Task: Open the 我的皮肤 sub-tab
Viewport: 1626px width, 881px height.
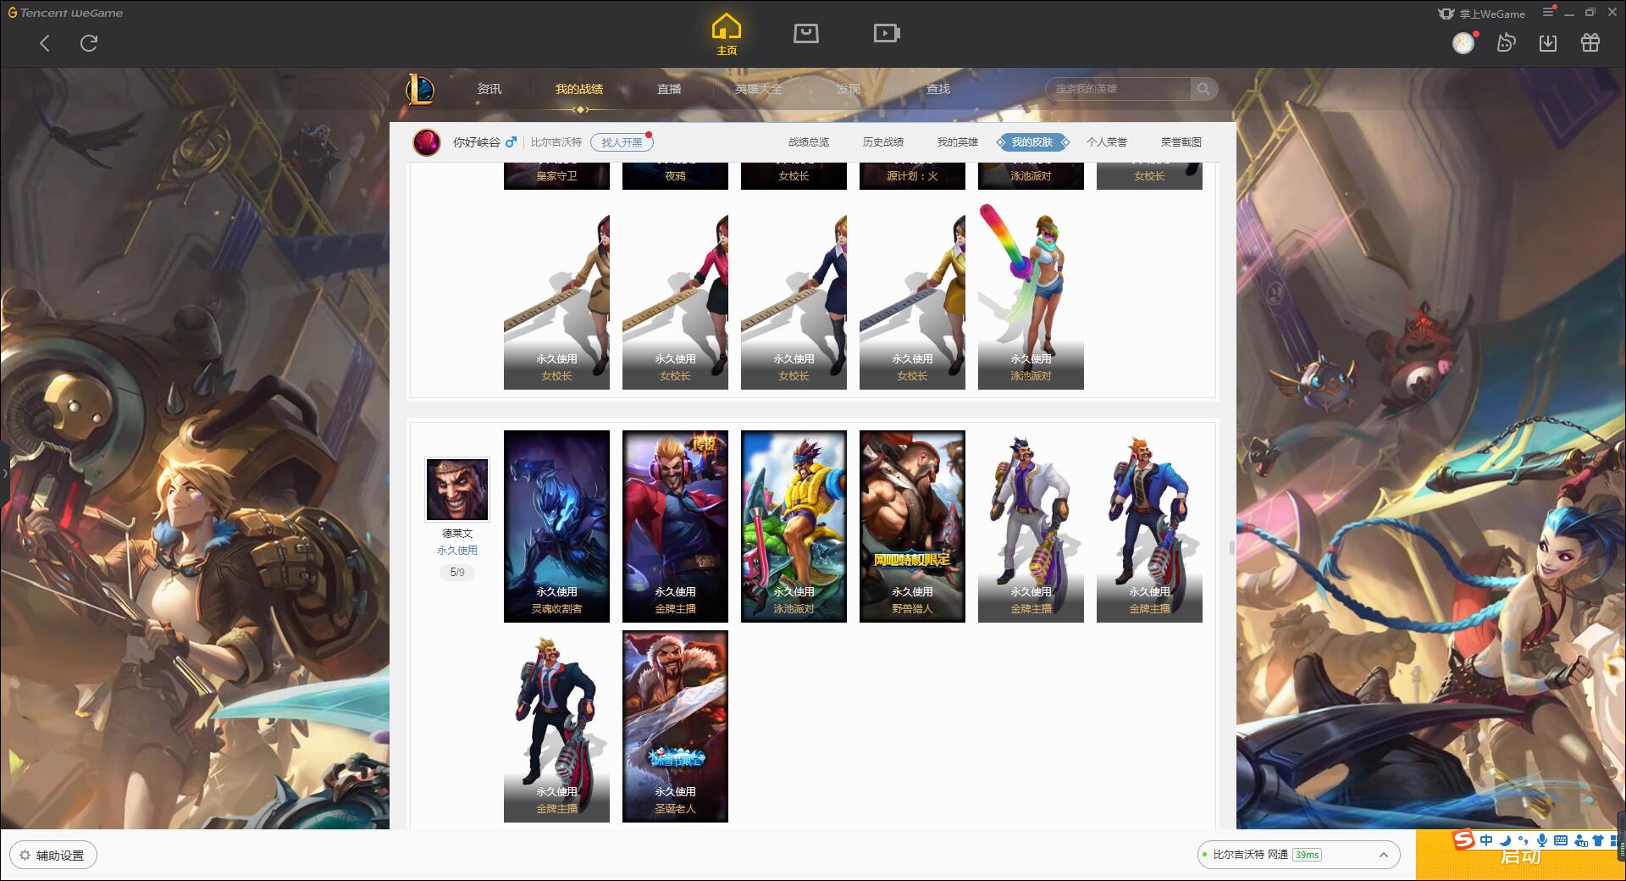Action: coord(1032,142)
